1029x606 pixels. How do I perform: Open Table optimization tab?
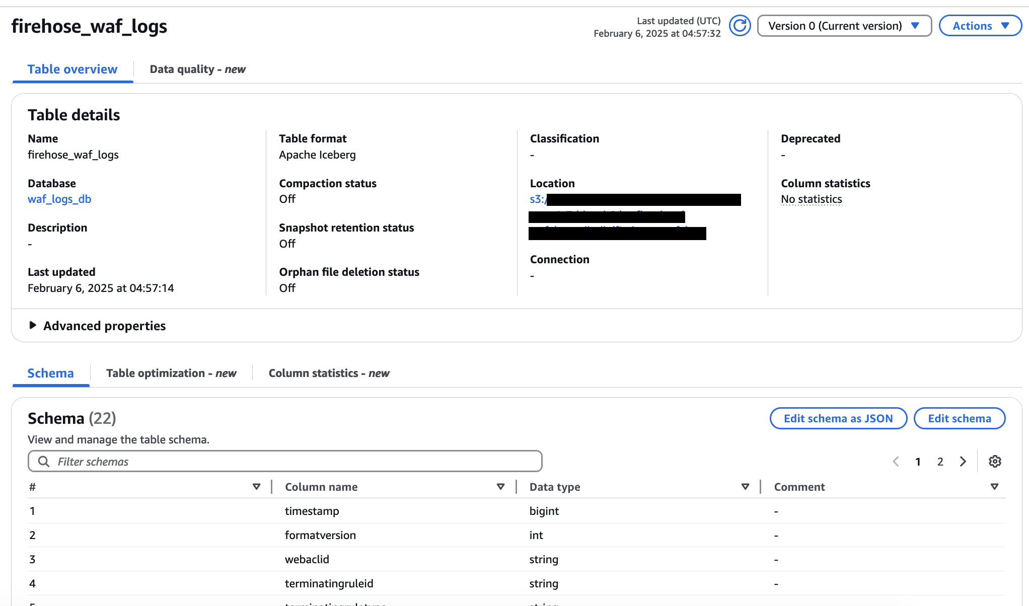coord(171,373)
